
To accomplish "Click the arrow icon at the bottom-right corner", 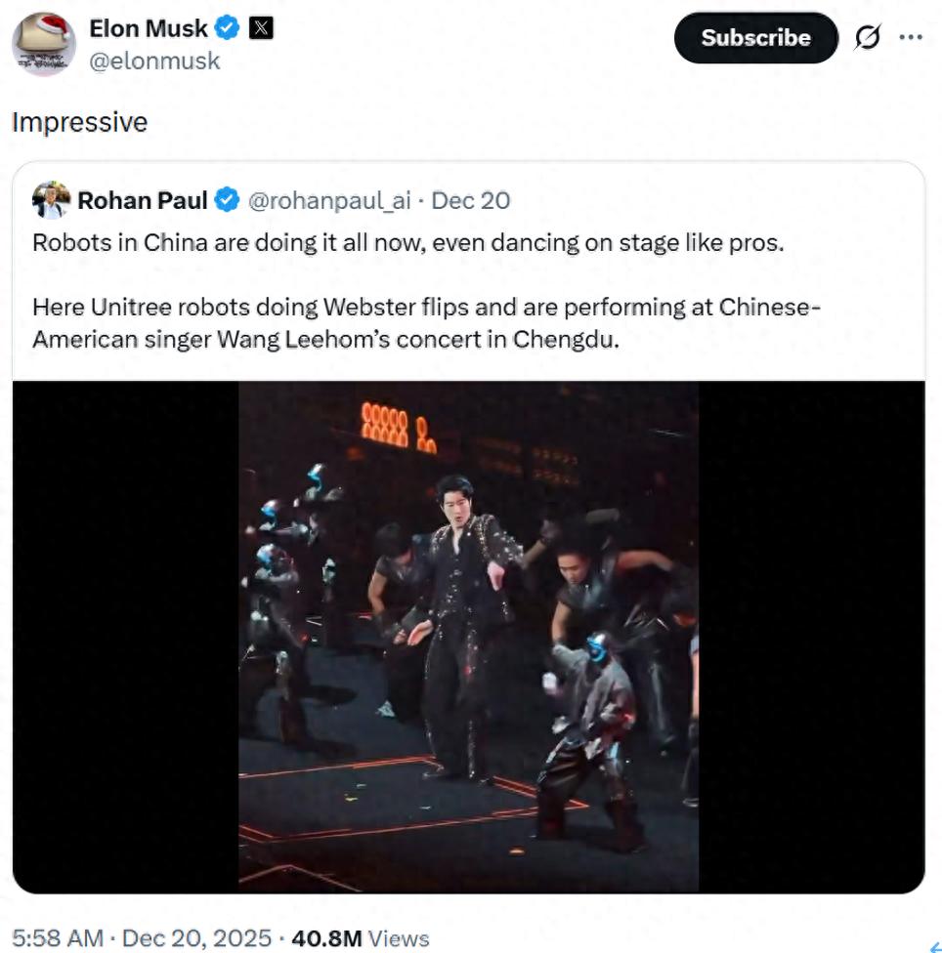I will (x=934, y=945).
